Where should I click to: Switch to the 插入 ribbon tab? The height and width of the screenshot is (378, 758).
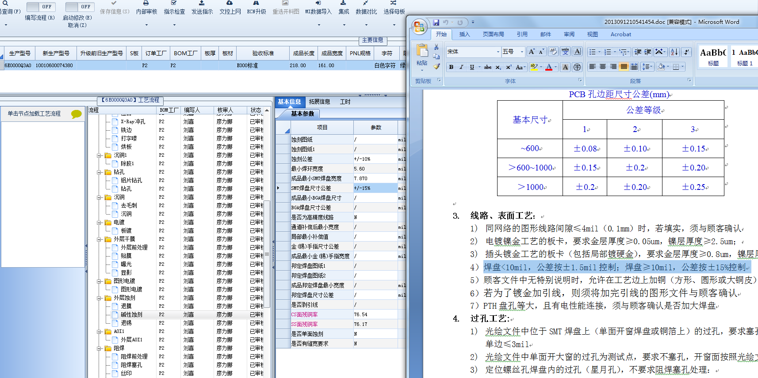464,34
